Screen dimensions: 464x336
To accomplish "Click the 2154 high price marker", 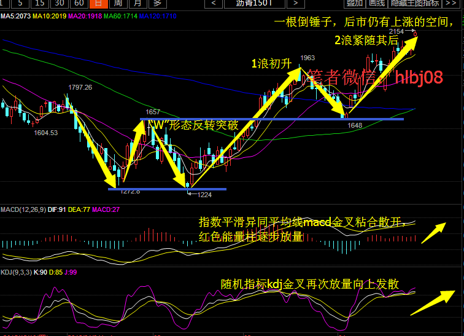I will (396, 31).
